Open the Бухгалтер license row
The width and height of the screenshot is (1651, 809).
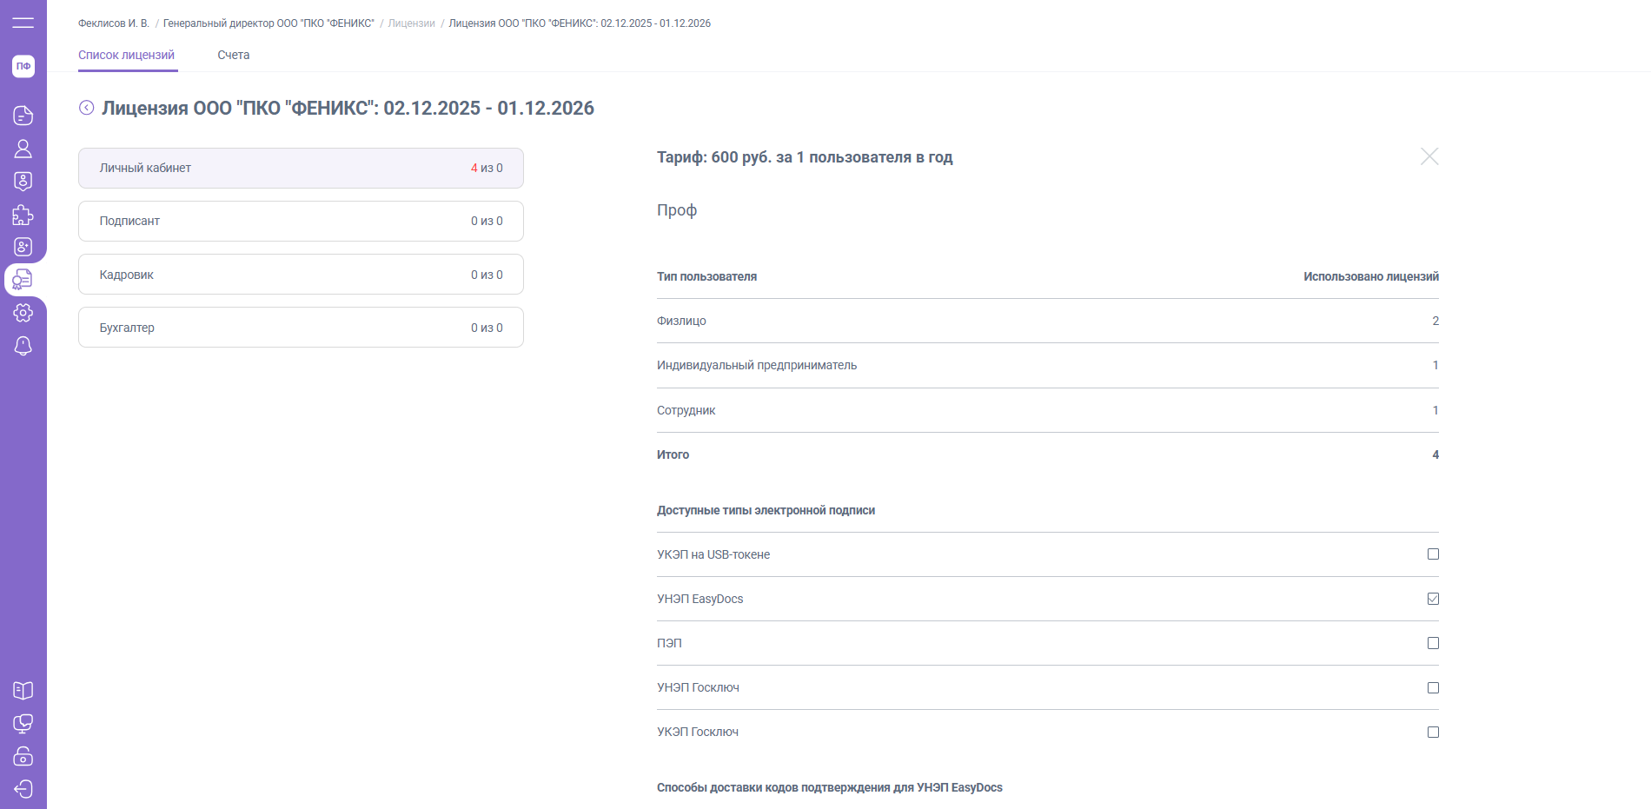tap(301, 328)
